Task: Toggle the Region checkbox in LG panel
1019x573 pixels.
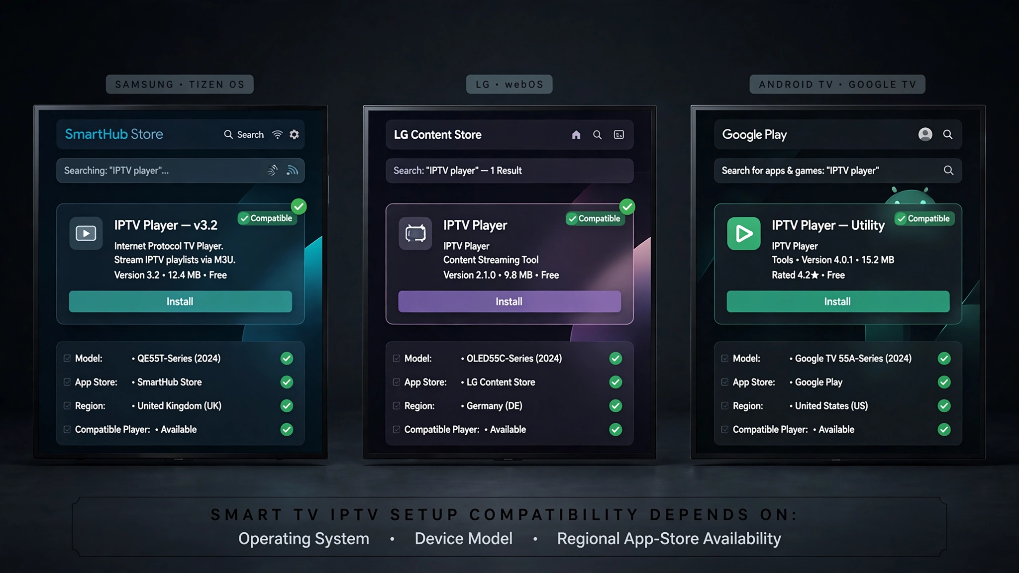Action: tap(397, 406)
